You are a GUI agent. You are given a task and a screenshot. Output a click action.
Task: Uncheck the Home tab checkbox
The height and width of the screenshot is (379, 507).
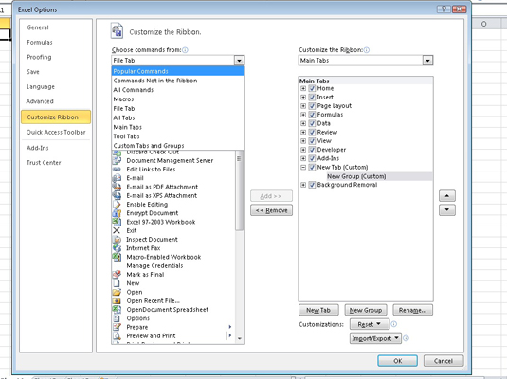(312, 88)
